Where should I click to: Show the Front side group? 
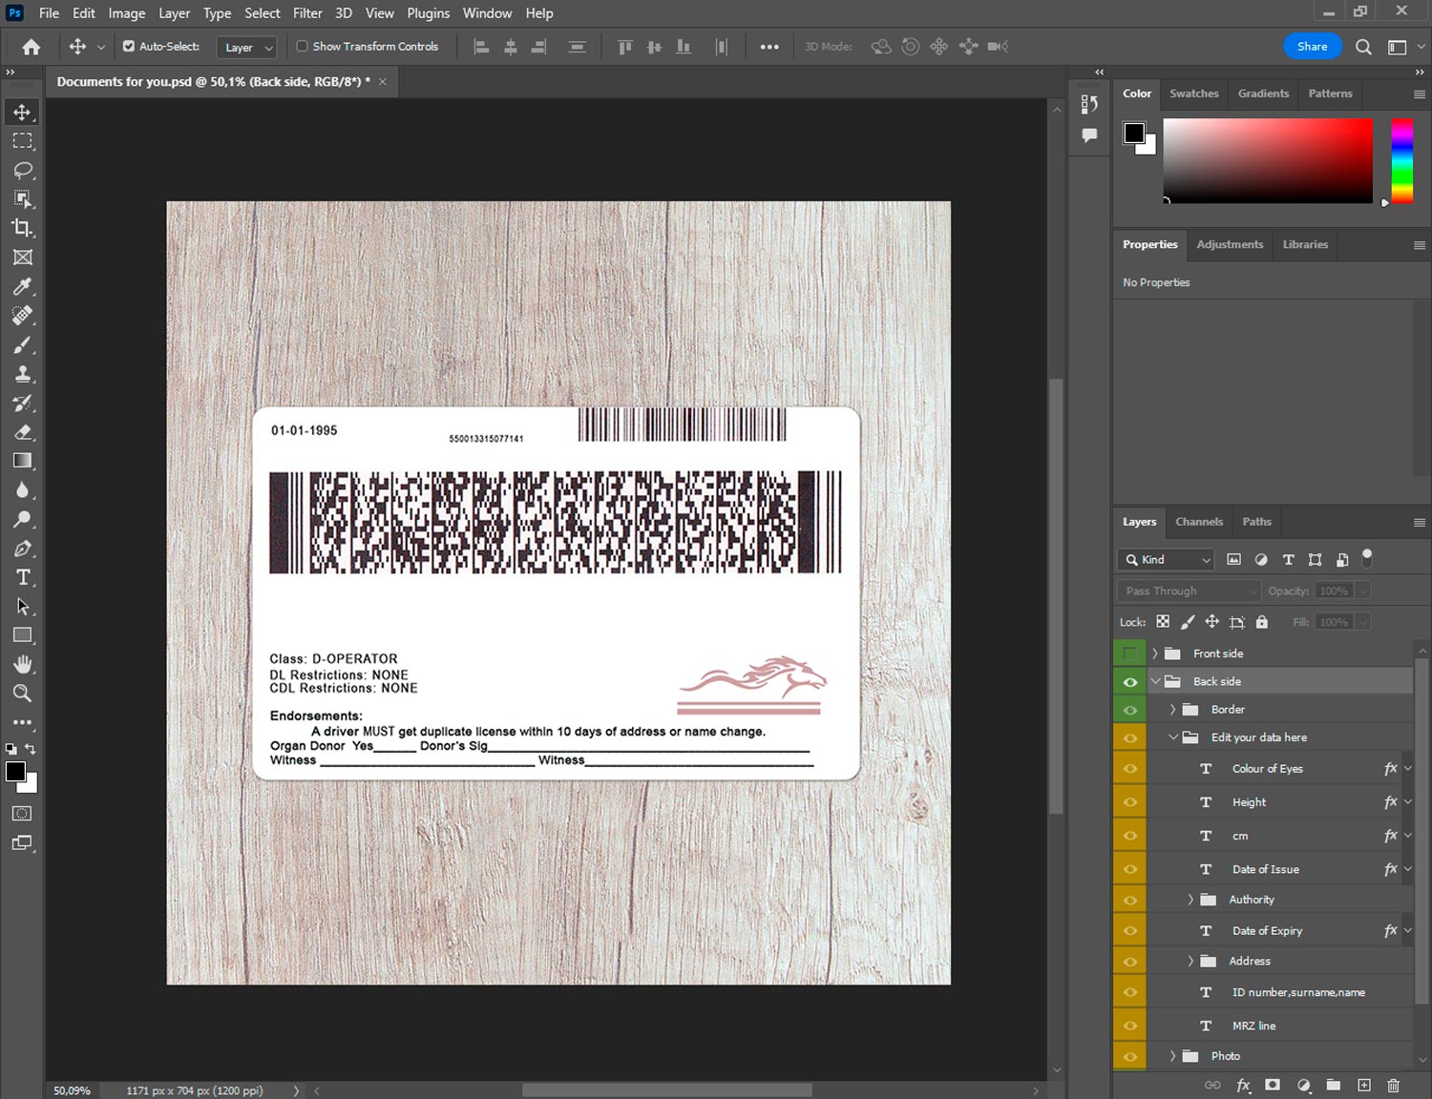coord(1130,653)
